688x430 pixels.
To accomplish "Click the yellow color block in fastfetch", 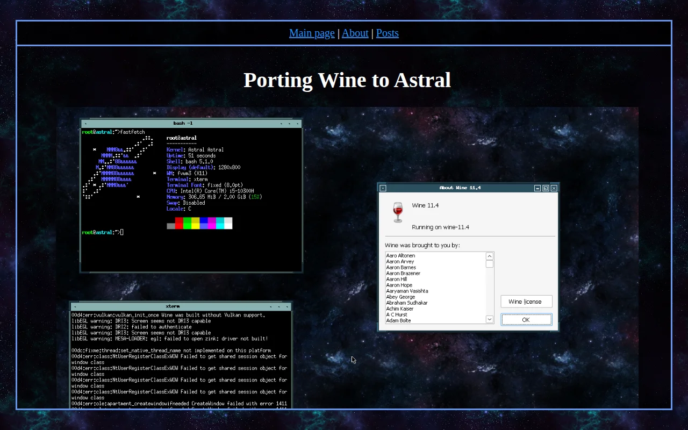I will [x=196, y=223].
